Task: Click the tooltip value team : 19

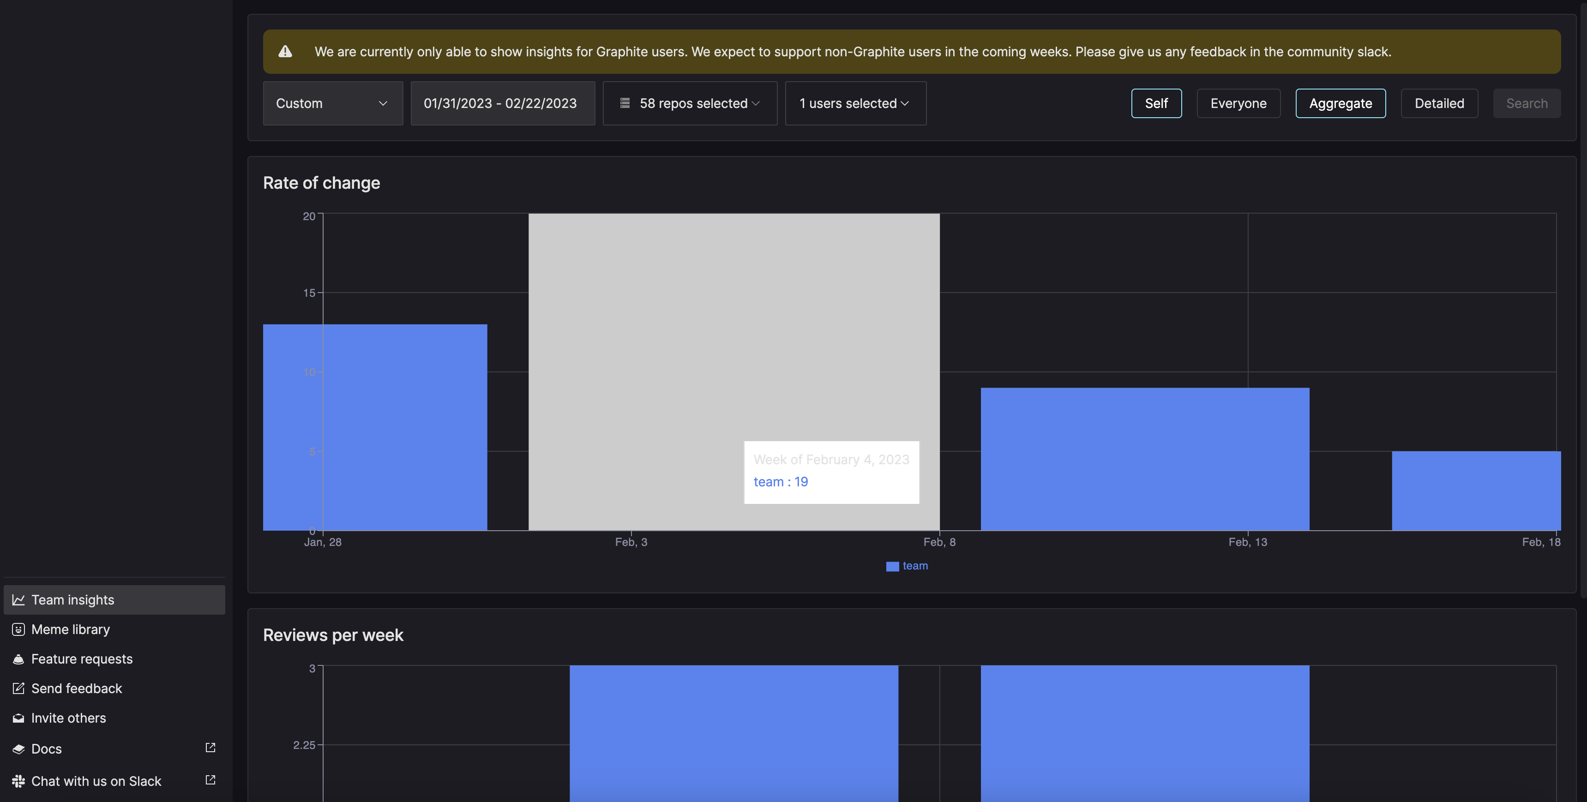Action: click(781, 482)
